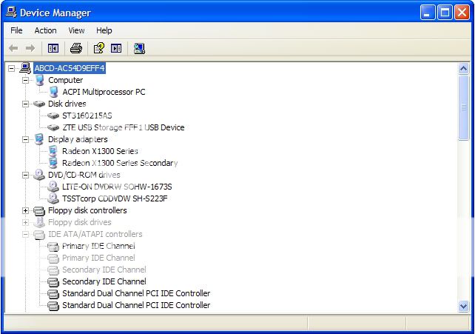Click the Floppy disk controllers category icon
The height and width of the screenshot is (334, 475).
(x=39, y=210)
